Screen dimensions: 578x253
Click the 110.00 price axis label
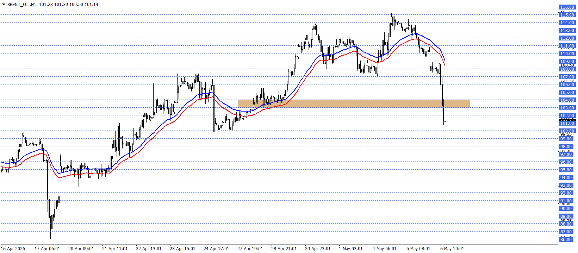pos(567,53)
